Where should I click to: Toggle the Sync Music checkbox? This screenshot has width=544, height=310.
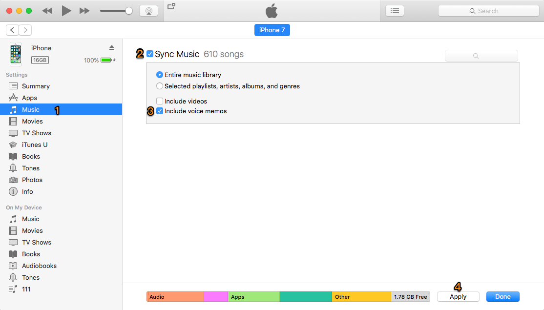(x=150, y=54)
